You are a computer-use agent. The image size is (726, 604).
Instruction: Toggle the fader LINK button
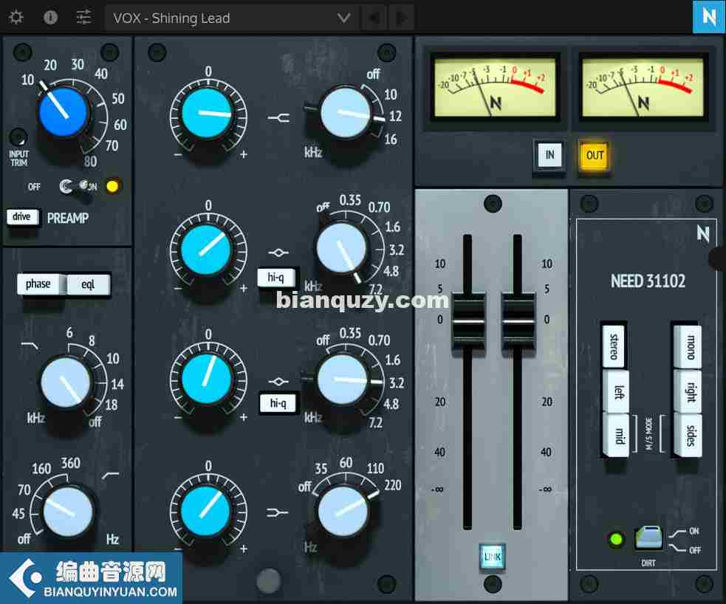492,556
